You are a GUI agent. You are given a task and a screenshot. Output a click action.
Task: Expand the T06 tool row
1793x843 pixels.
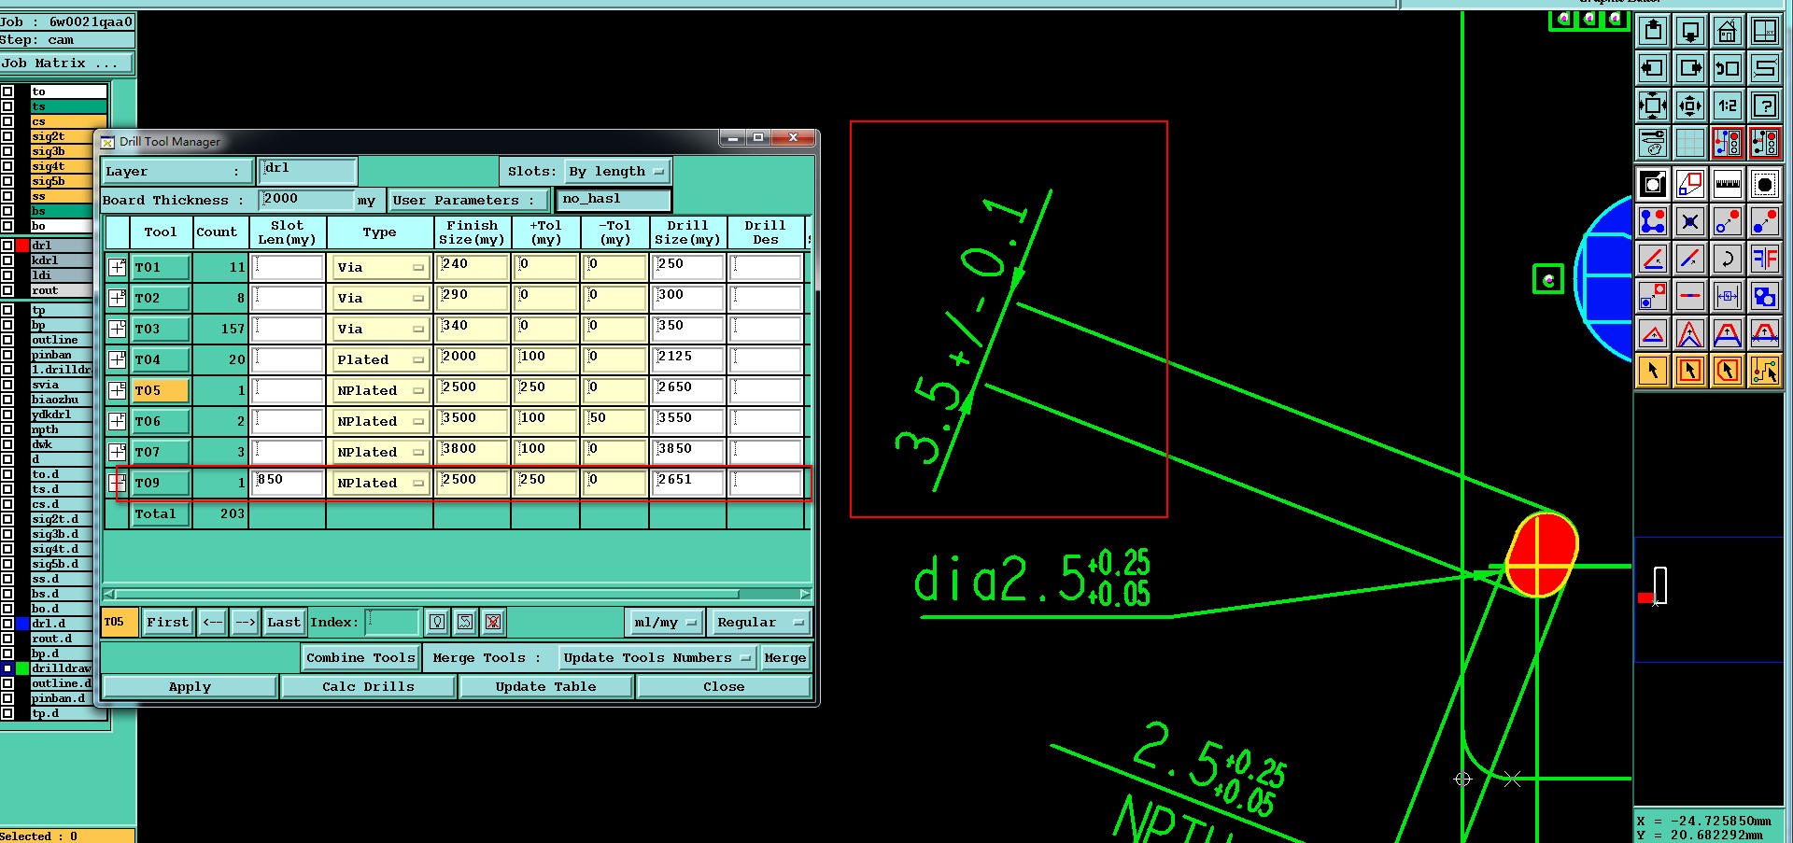[117, 421]
